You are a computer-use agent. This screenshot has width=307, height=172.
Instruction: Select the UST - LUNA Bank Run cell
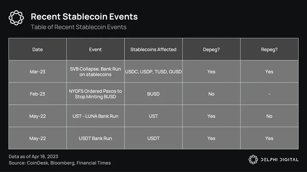point(96,116)
